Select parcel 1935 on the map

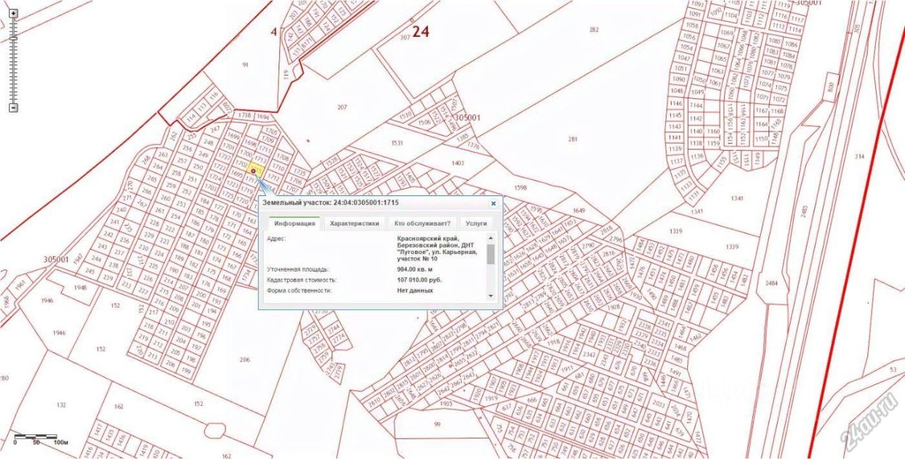tap(445, 404)
